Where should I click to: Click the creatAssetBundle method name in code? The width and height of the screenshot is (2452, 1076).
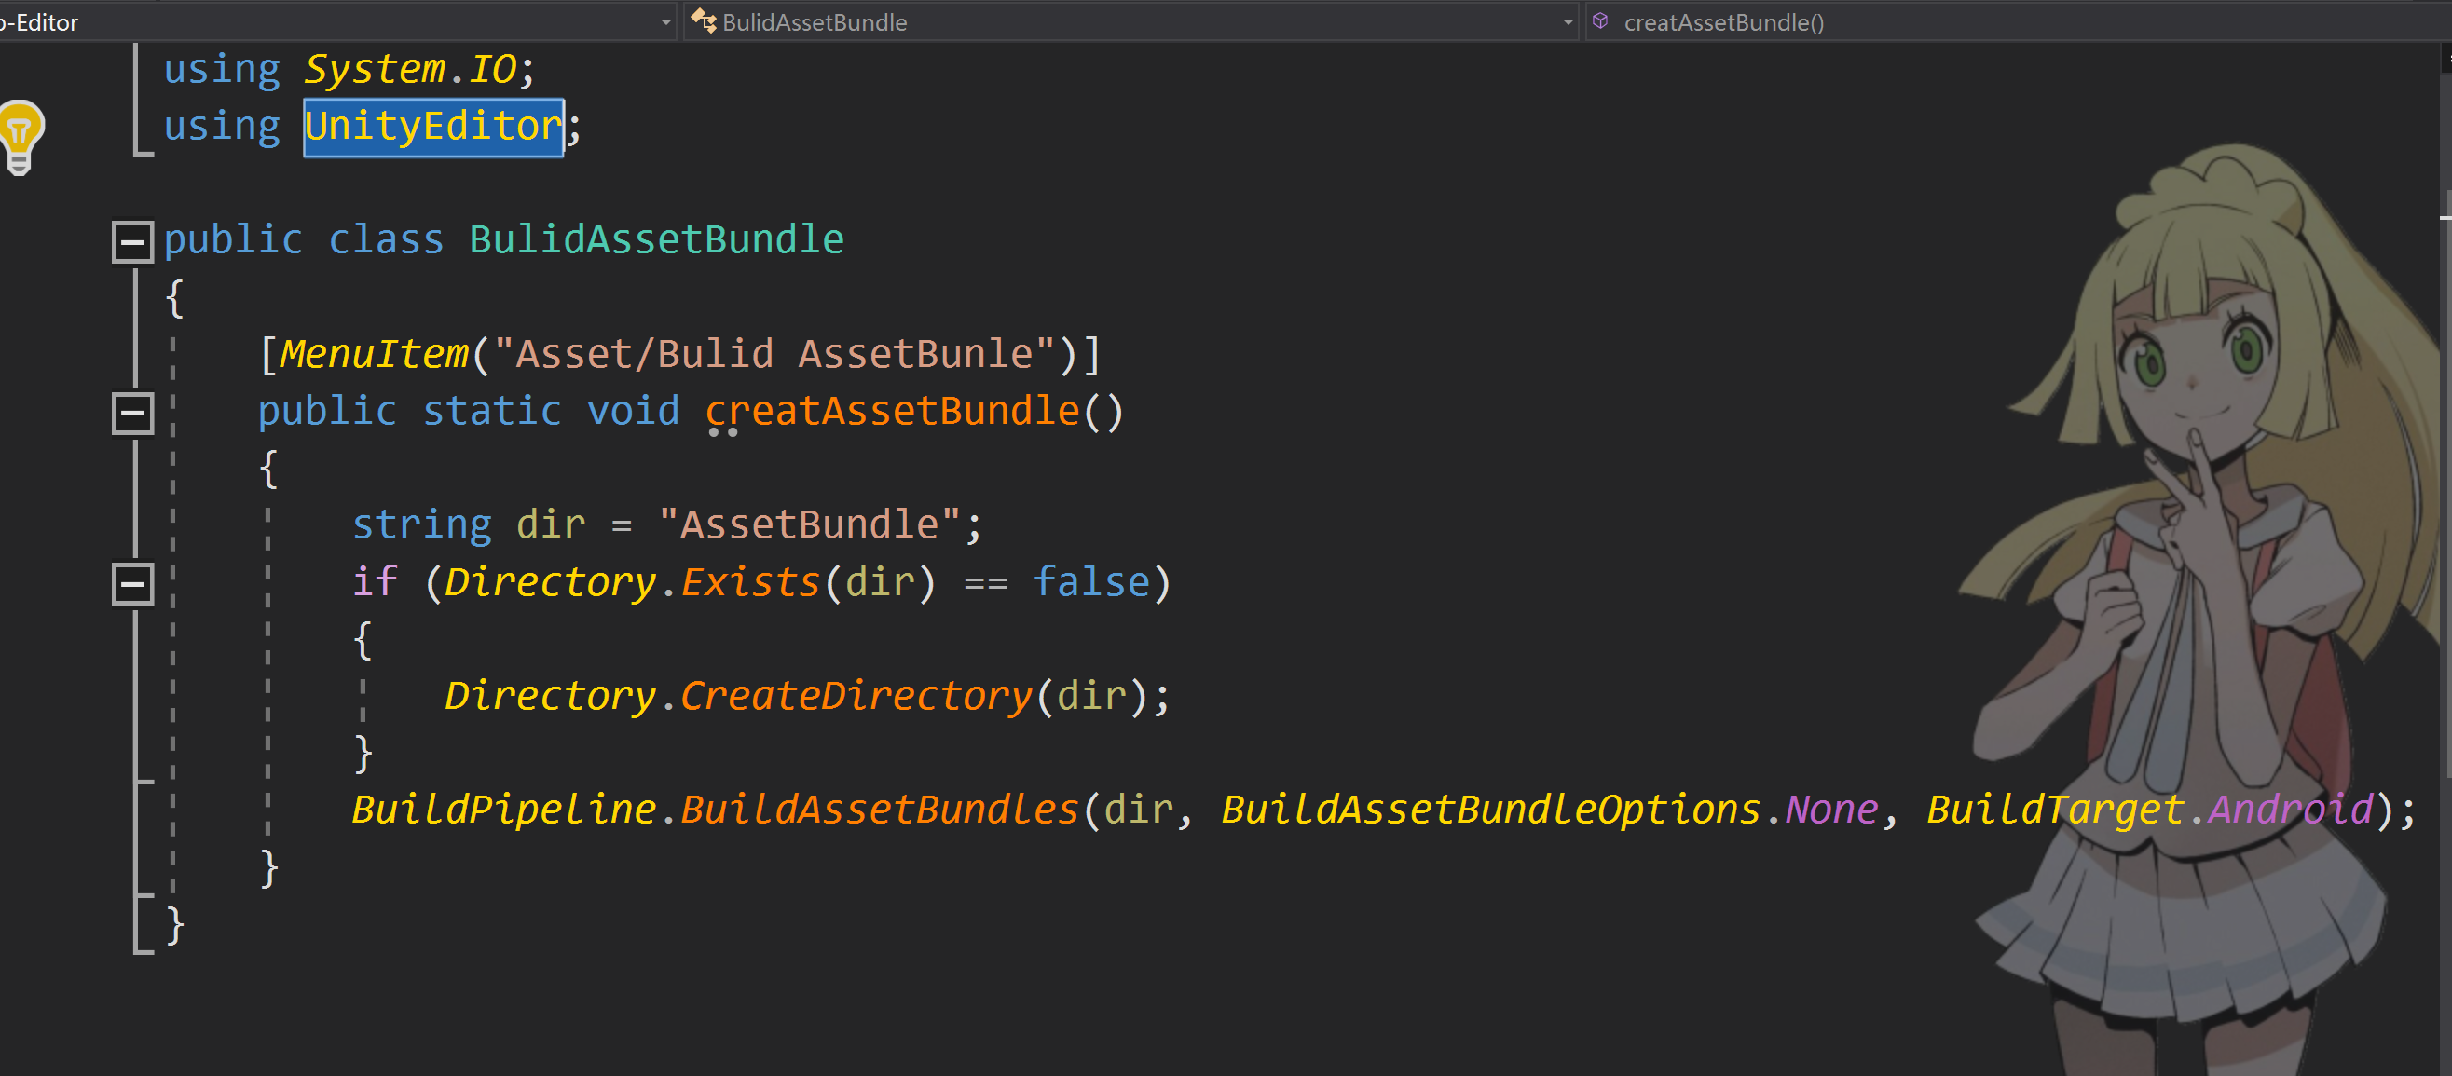click(895, 411)
